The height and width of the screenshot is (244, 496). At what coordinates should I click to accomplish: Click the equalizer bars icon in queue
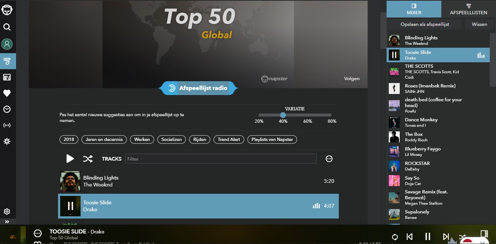click(481, 55)
